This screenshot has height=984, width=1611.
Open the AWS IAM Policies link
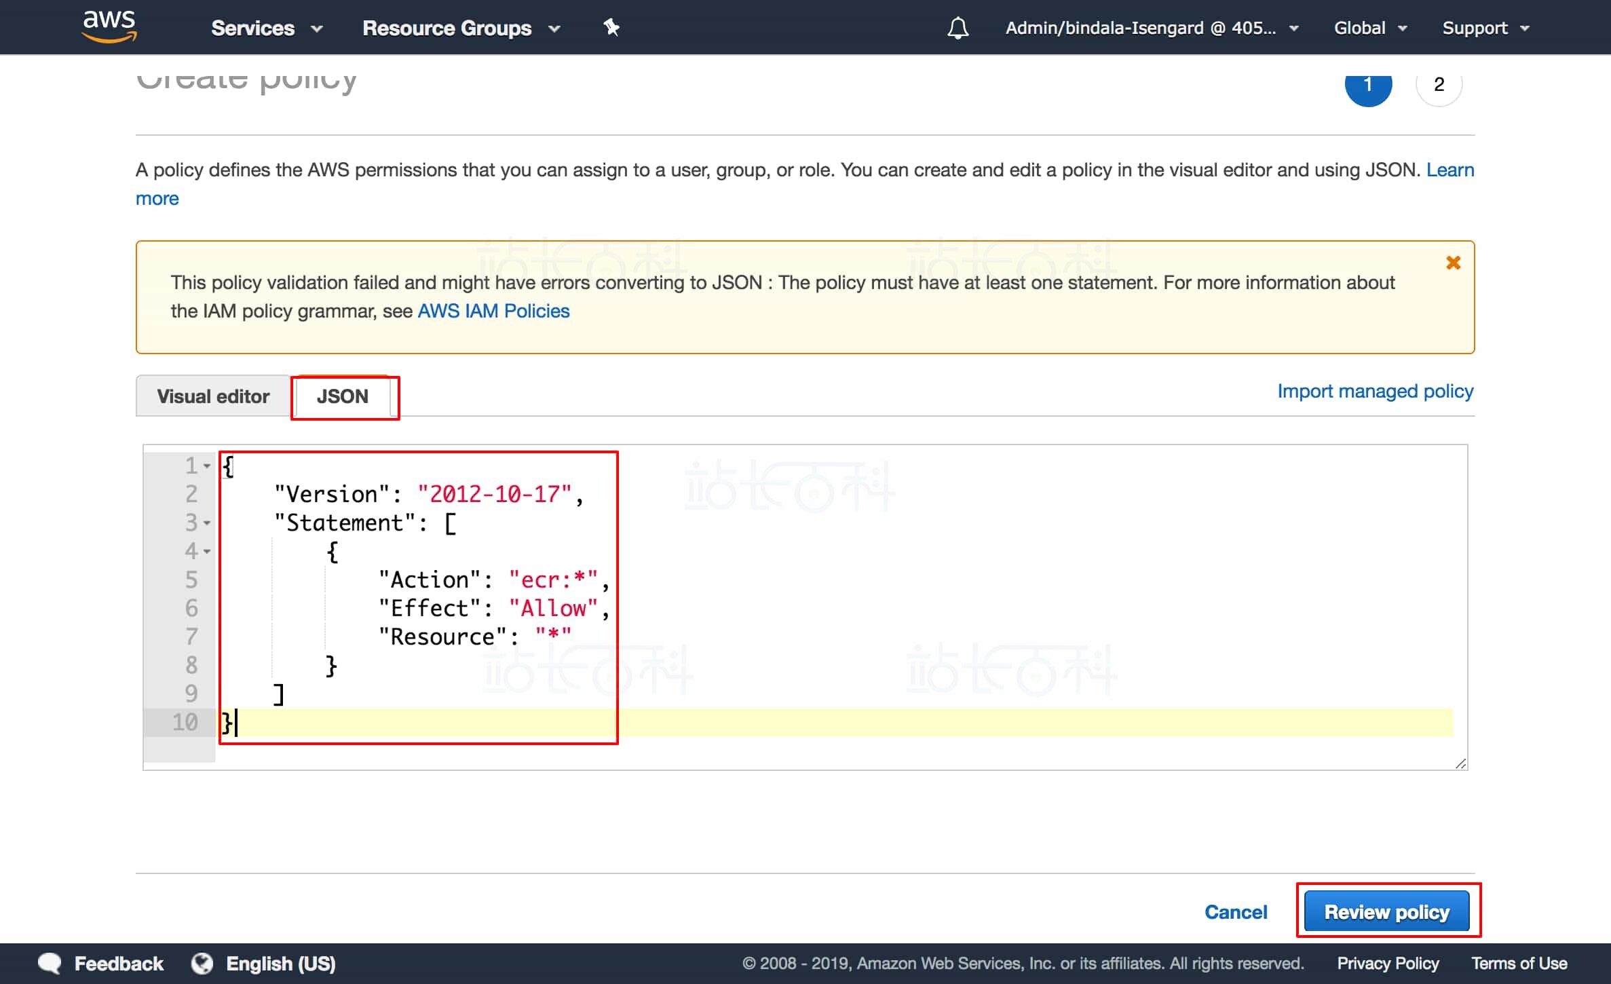coord(493,311)
